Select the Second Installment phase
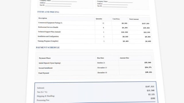 tap(46, 68)
